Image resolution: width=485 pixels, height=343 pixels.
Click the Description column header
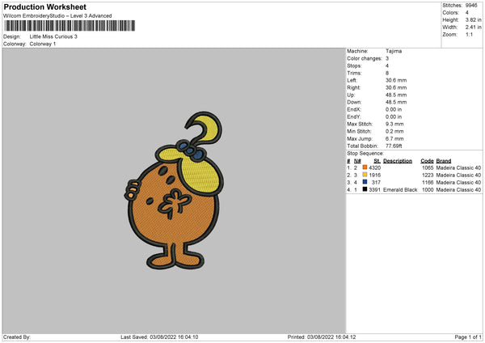[398, 161]
